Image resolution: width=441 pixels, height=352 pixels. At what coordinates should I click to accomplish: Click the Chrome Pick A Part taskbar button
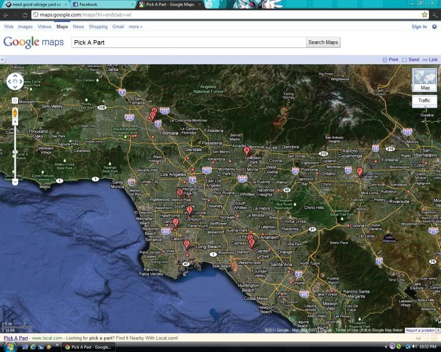coord(88,347)
